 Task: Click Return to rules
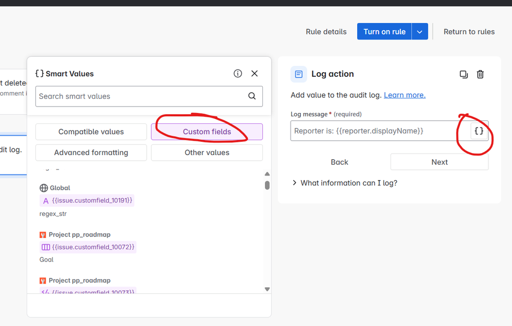point(469,32)
